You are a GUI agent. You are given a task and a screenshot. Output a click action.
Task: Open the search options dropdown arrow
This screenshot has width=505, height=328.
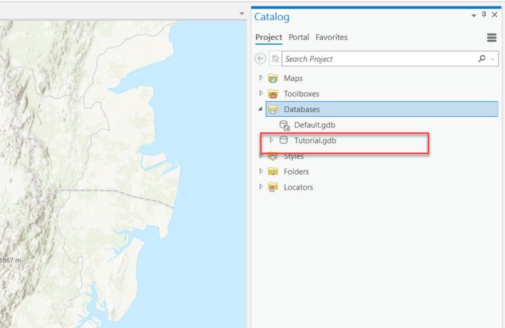(x=493, y=59)
